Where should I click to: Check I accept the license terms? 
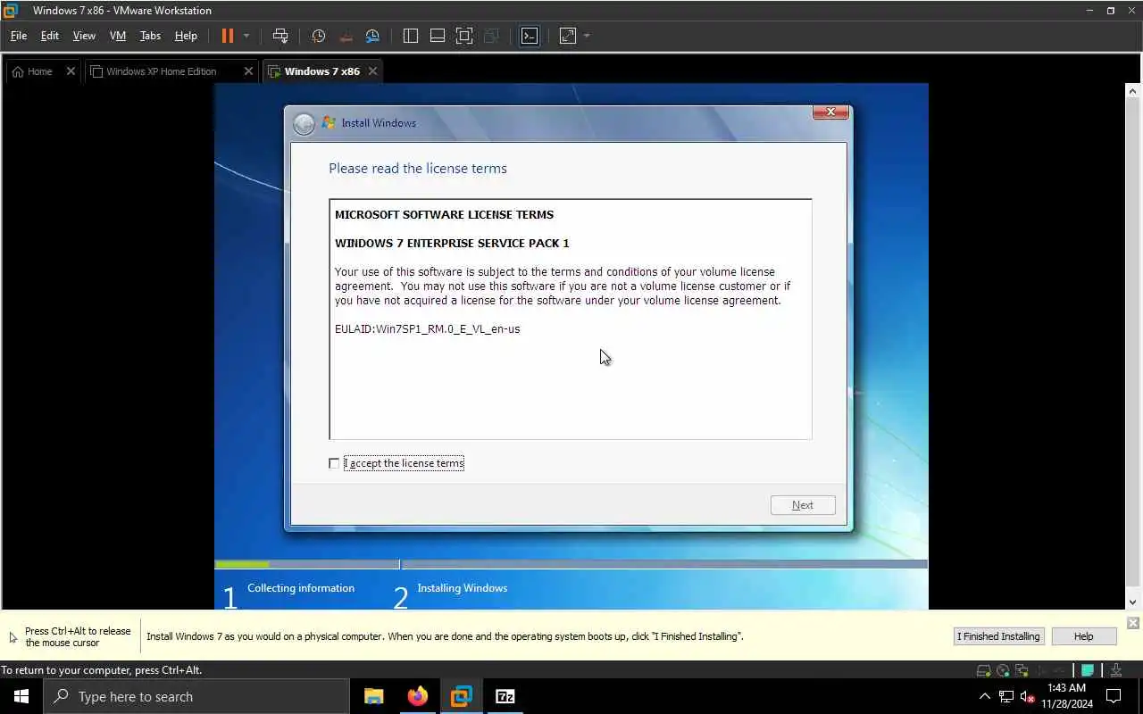[x=334, y=463]
